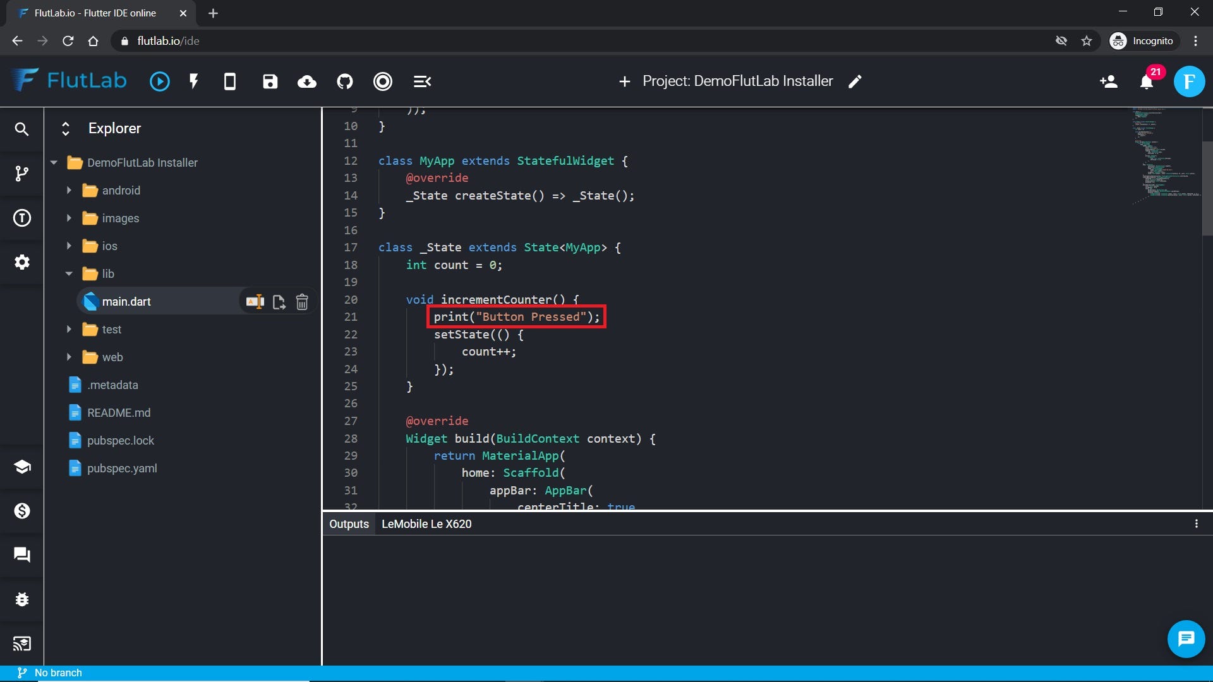Delete main.dart using the trash icon

point(302,302)
